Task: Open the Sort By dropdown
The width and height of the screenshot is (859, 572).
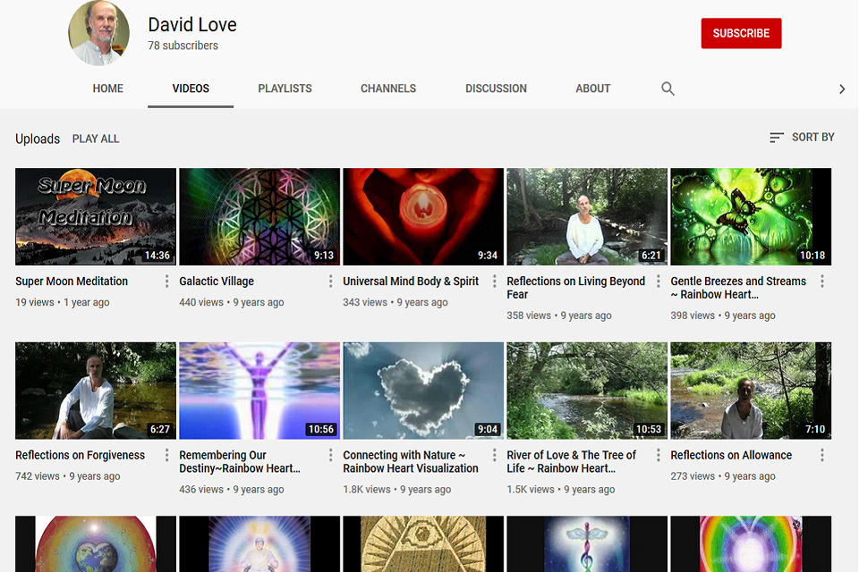Action: (x=802, y=138)
